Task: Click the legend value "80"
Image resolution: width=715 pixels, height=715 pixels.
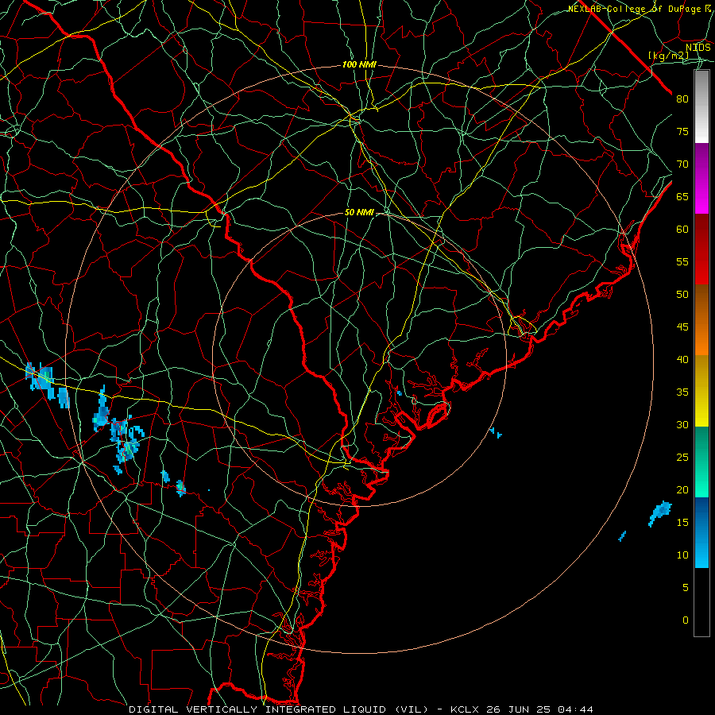Action: point(682,99)
